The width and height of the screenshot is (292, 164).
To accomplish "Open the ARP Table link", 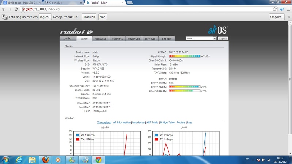I will [152, 122].
